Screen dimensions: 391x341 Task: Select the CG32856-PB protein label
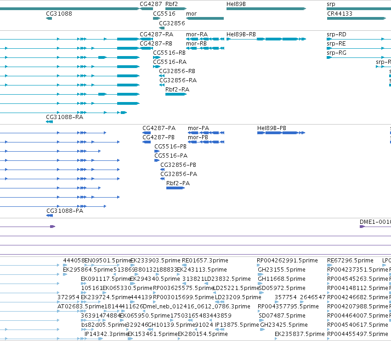point(178,165)
